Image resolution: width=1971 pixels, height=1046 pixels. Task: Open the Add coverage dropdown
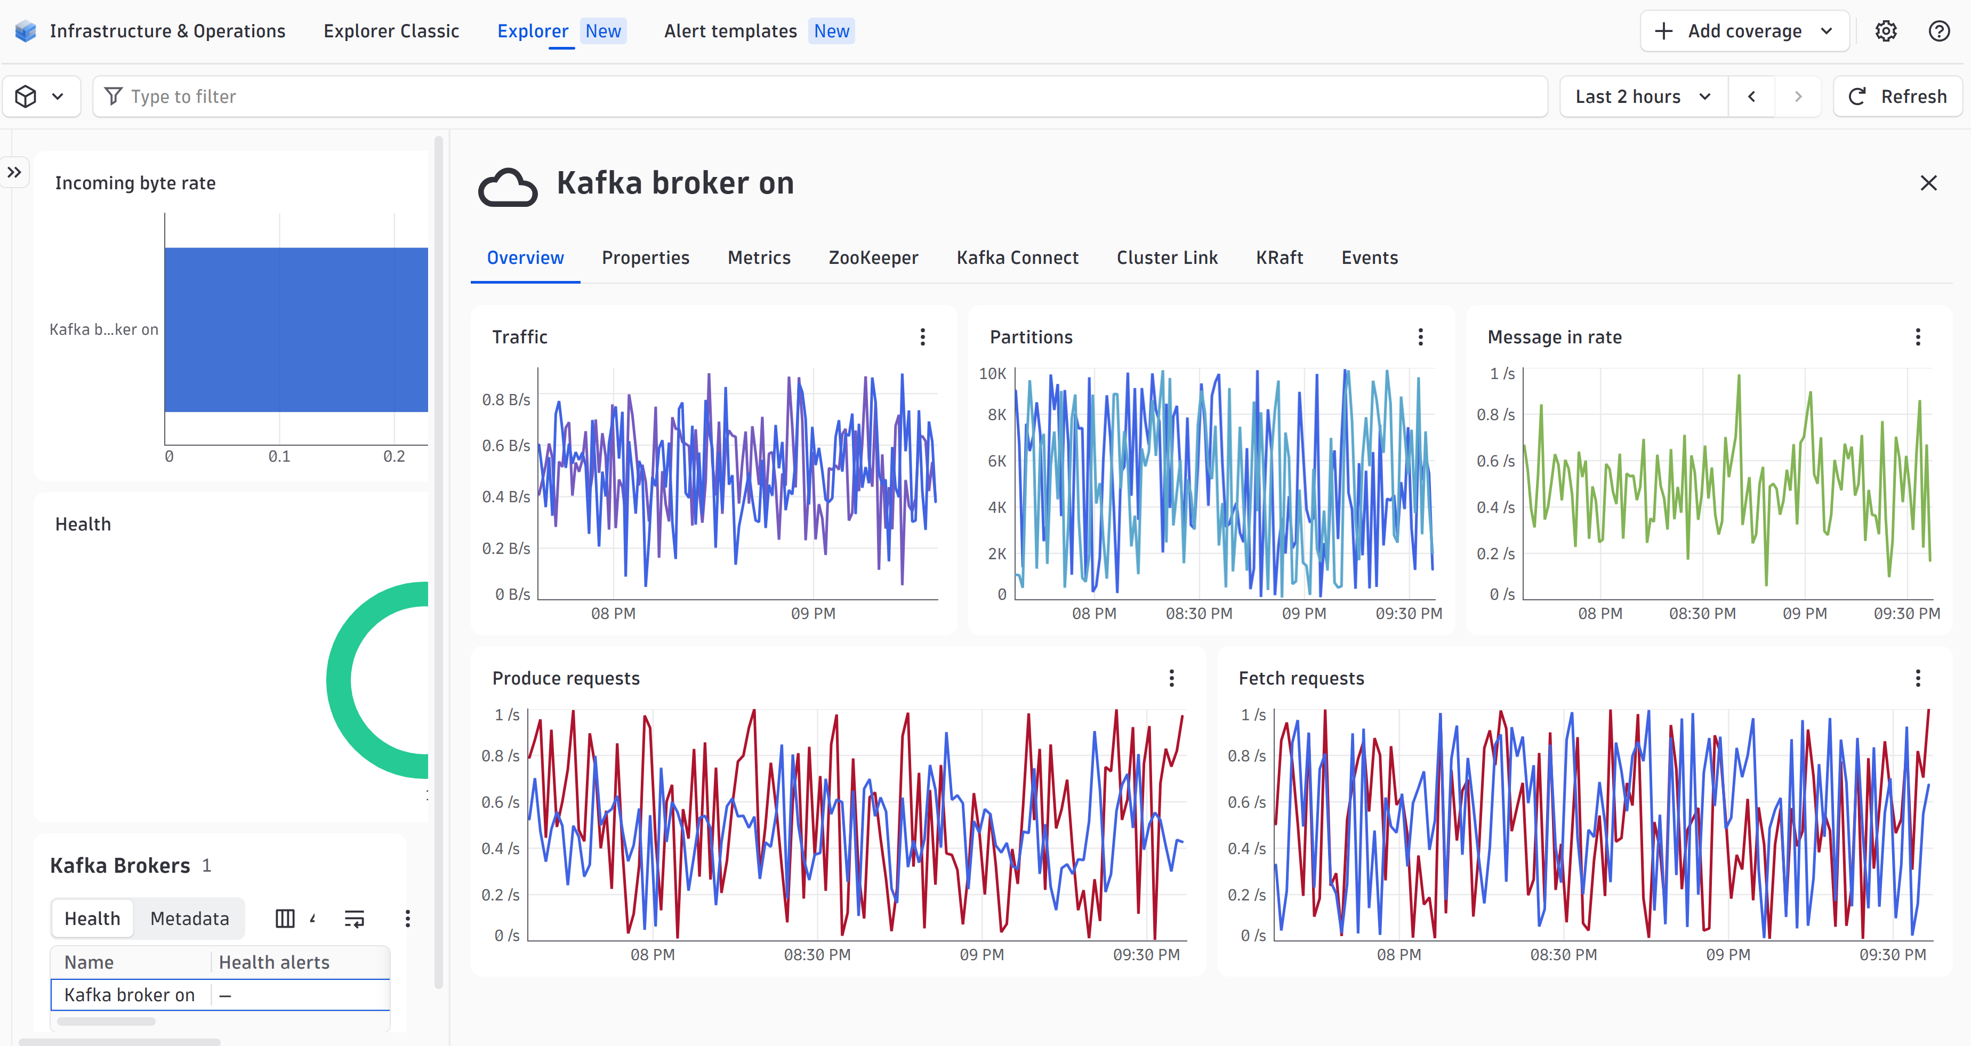pos(1744,31)
